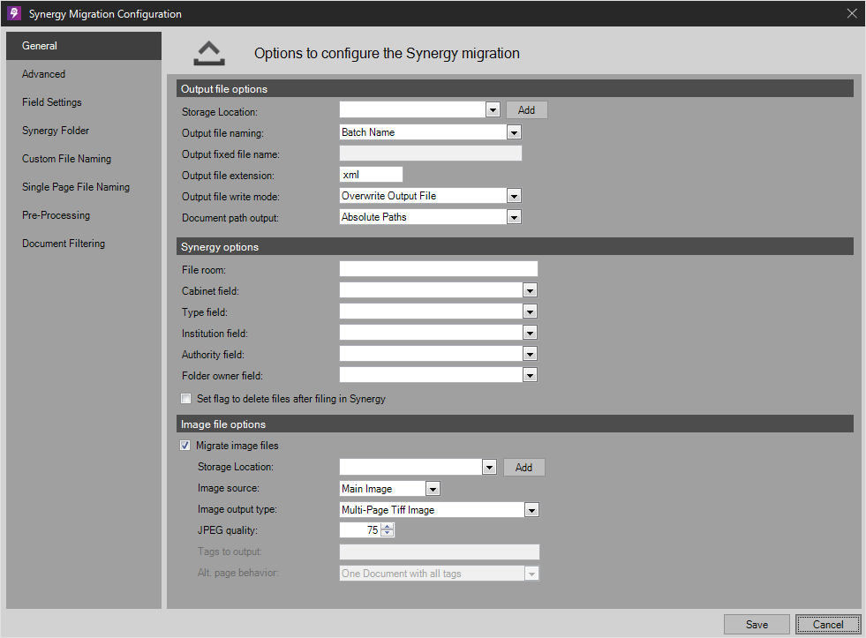This screenshot has height=638, width=866.
Task: Expand the Institution field dropdown
Action: [x=531, y=333]
